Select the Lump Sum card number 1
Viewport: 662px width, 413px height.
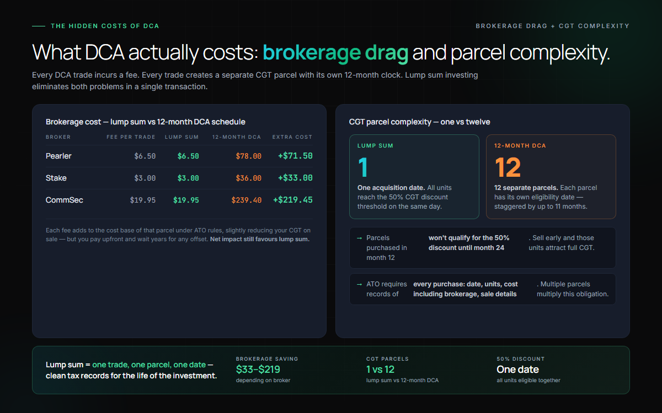(x=363, y=167)
